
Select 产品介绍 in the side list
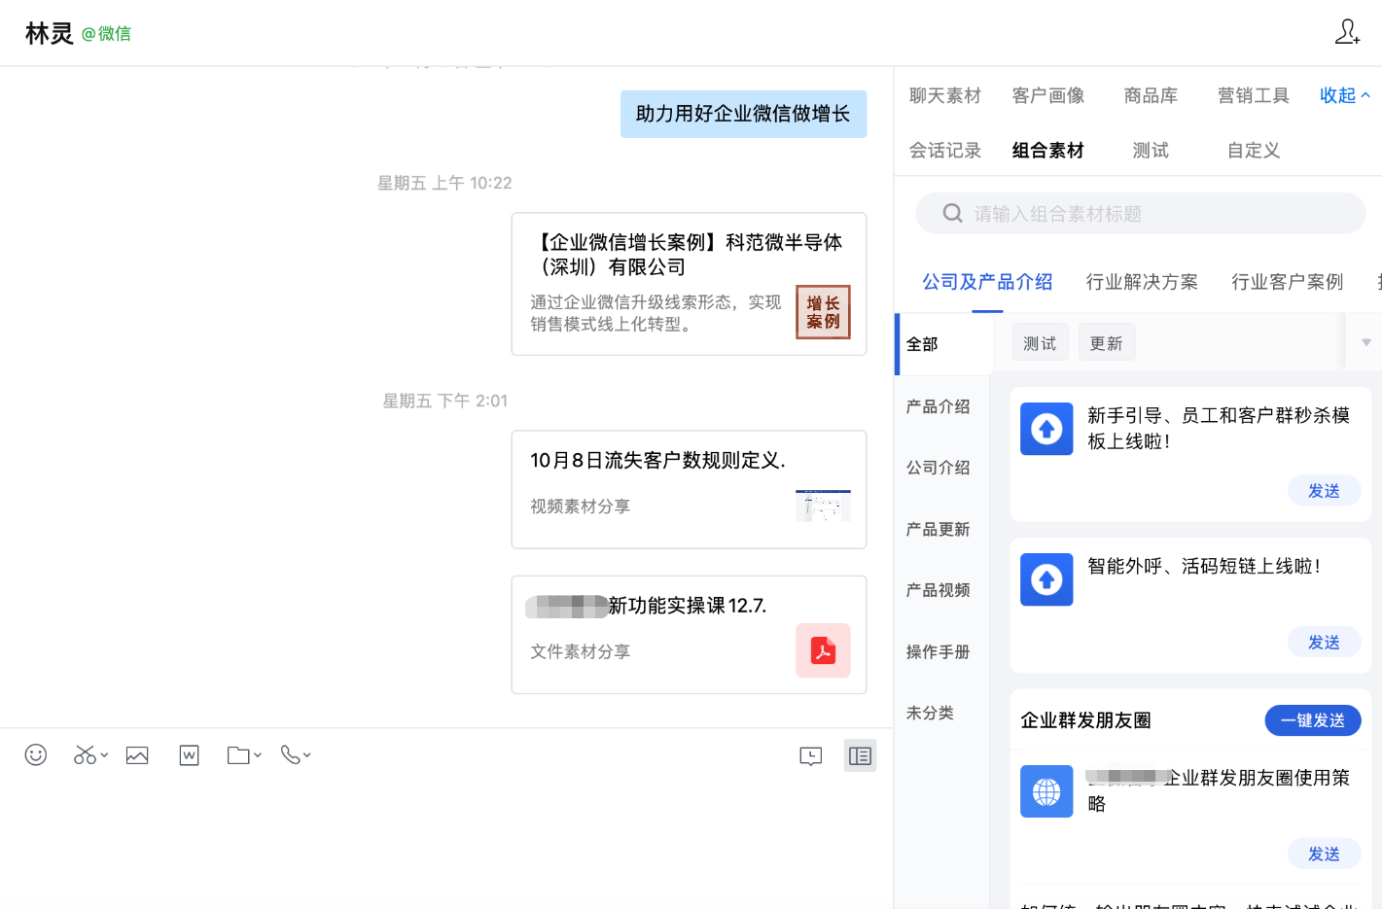tap(939, 406)
